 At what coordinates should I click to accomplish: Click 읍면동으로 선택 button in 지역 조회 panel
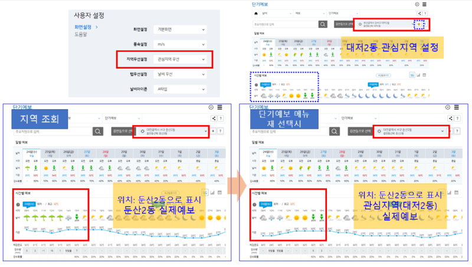pos(122,131)
